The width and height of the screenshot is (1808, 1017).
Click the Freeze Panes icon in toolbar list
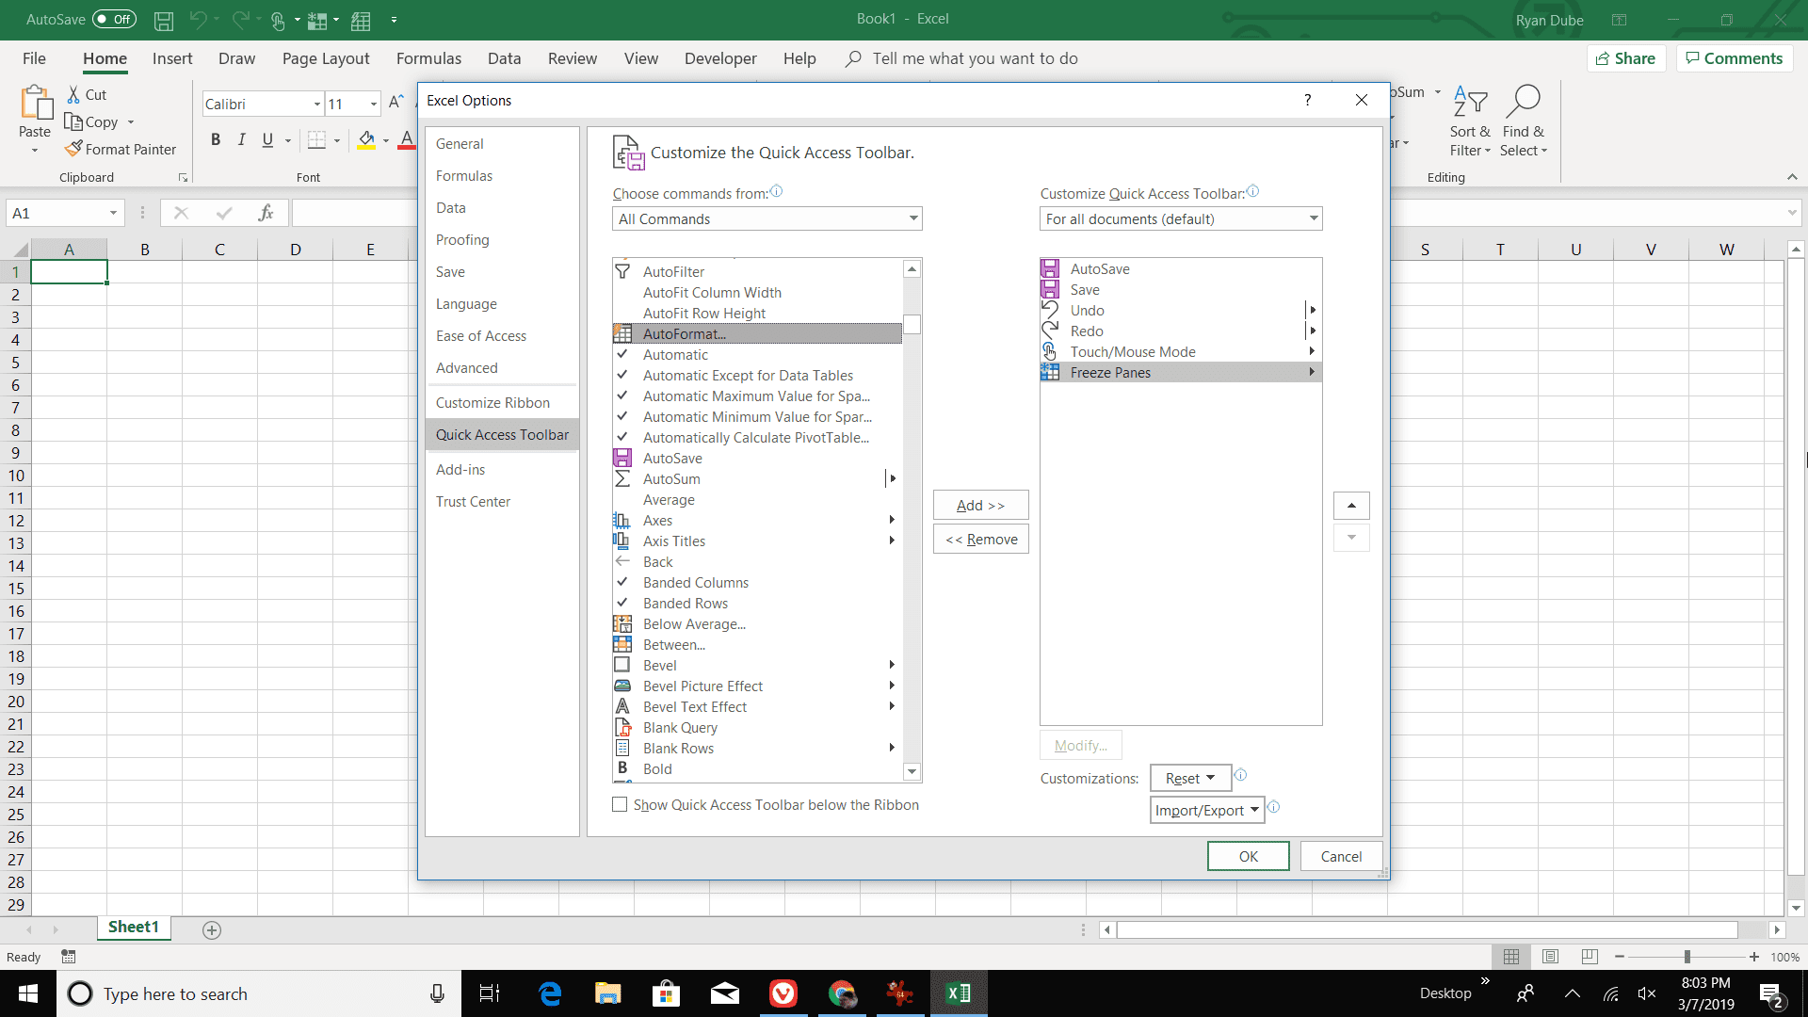click(1051, 373)
